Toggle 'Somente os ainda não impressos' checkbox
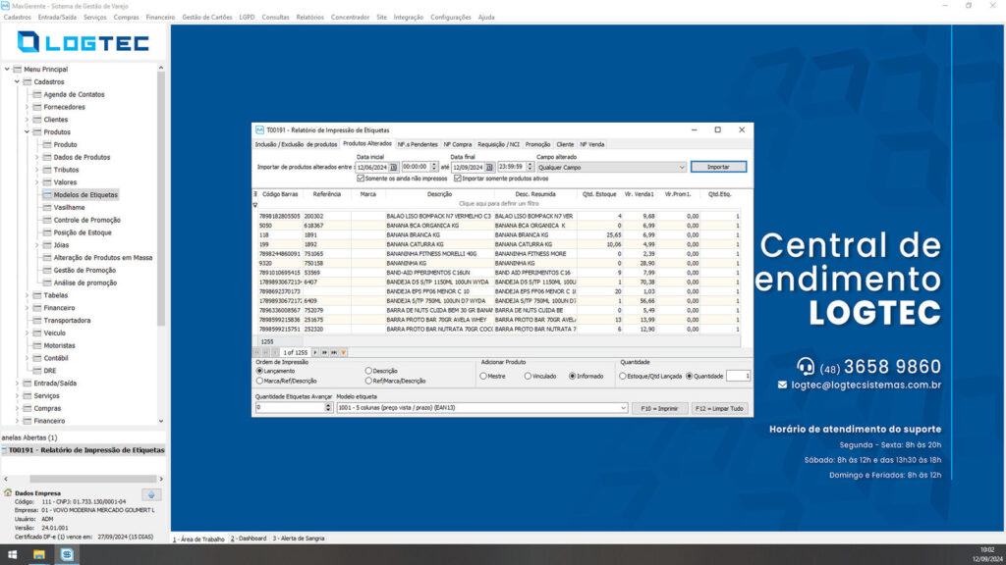This screenshot has width=1006, height=565. (361, 179)
